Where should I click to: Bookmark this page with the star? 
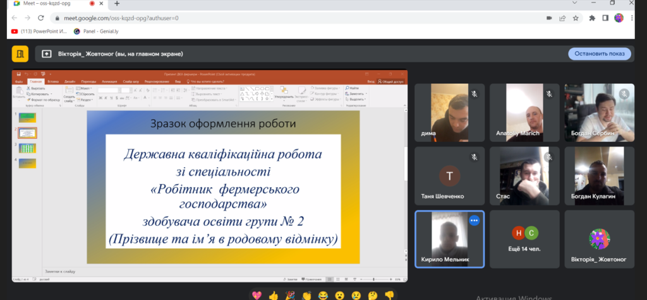(576, 18)
